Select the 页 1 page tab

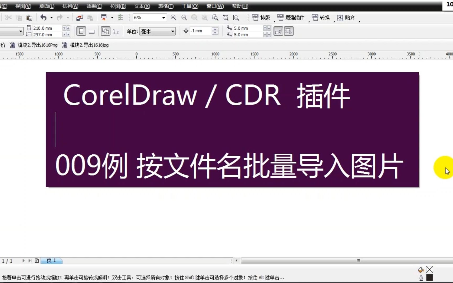click(51, 260)
